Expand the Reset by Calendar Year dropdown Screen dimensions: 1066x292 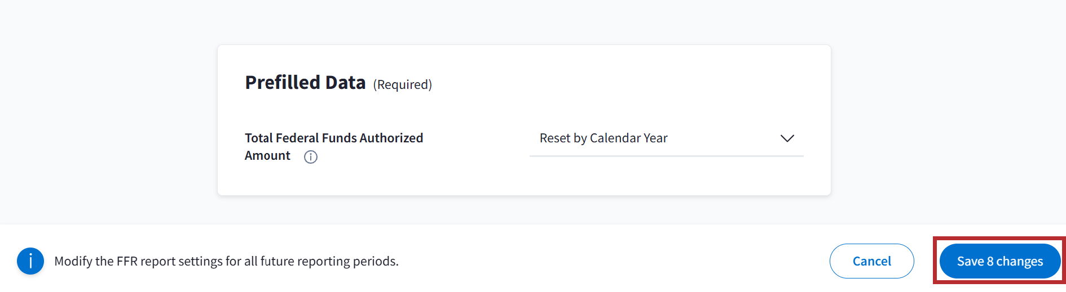666,138
